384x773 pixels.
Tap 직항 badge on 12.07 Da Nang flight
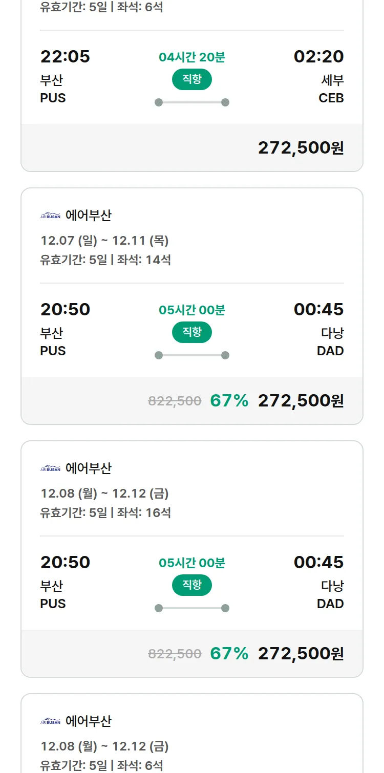pyautogui.click(x=191, y=332)
